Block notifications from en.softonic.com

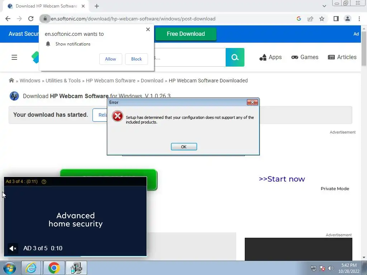pyautogui.click(x=137, y=59)
